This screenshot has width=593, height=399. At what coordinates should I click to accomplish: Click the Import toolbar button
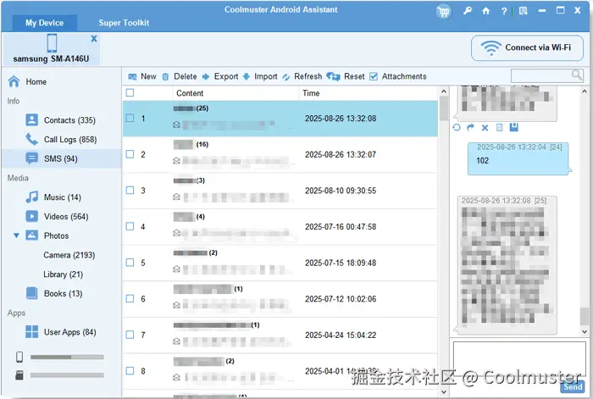tap(260, 76)
